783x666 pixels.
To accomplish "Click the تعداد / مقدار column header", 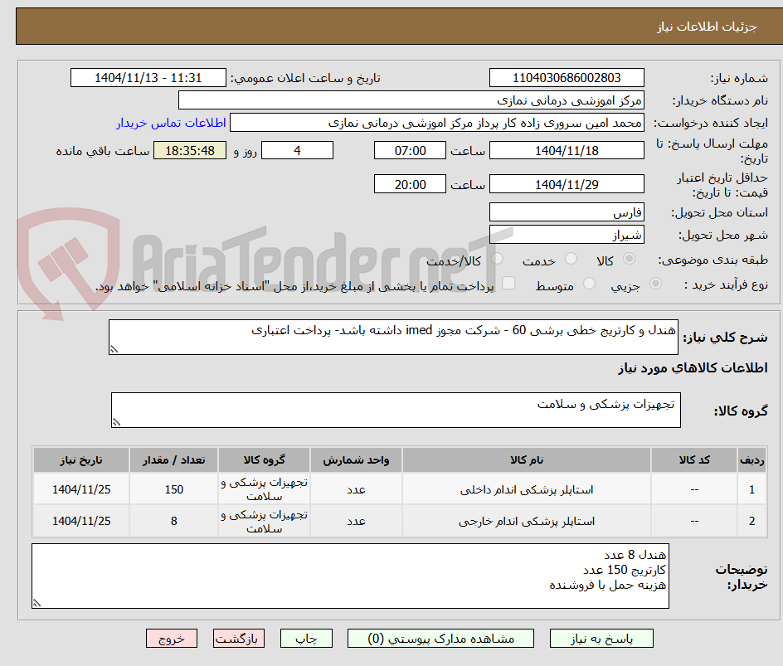I will [174, 459].
